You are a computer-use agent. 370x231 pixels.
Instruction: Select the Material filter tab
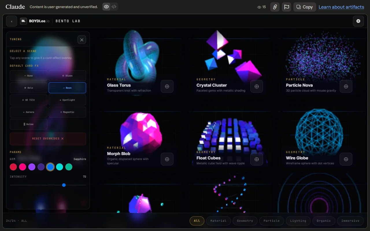tap(218, 221)
